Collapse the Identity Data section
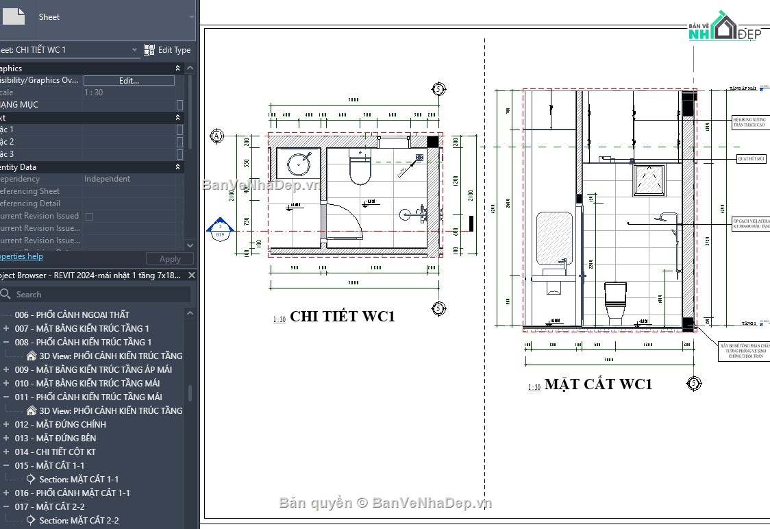 pyautogui.click(x=177, y=167)
